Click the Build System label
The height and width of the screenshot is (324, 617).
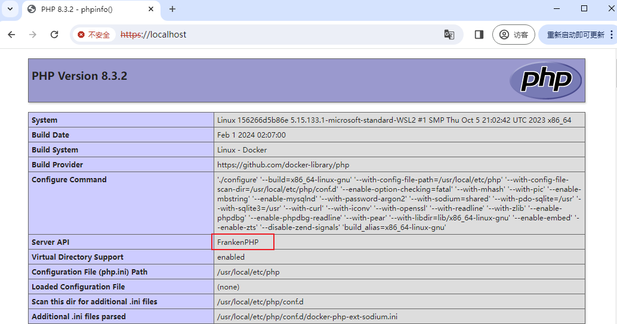(55, 149)
